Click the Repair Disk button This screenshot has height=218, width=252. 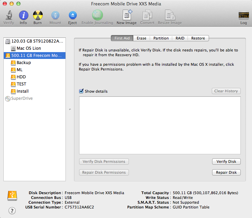coord(226,172)
